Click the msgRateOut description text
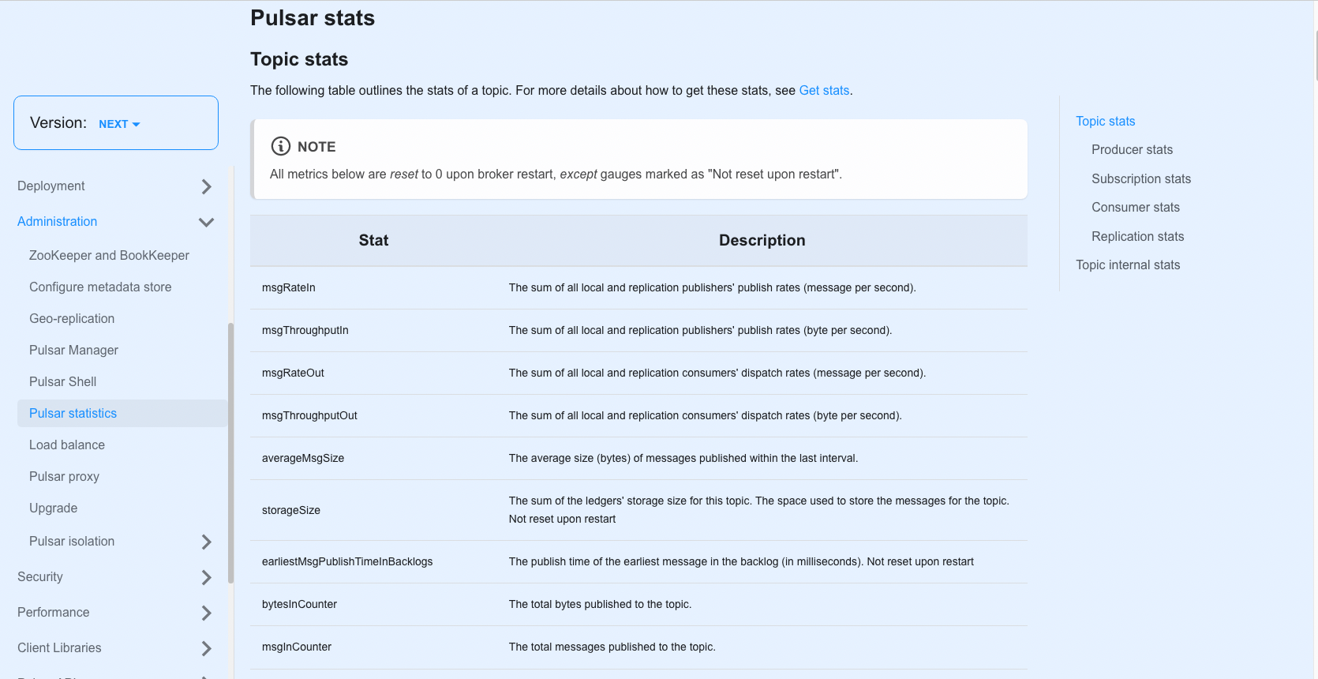Screen dimensions: 1318x679 point(717,373)
